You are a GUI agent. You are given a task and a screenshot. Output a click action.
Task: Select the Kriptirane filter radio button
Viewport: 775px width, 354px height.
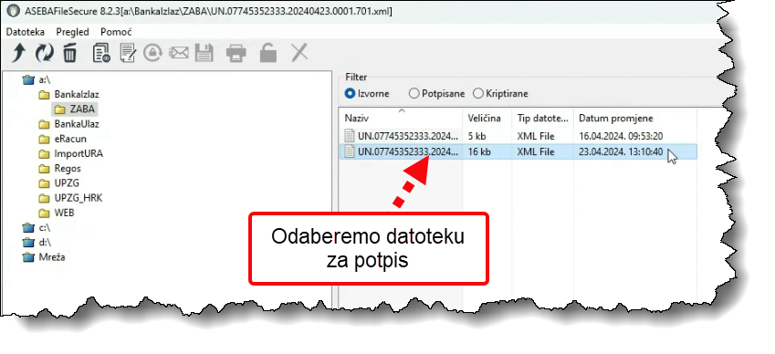pos(478,93)
